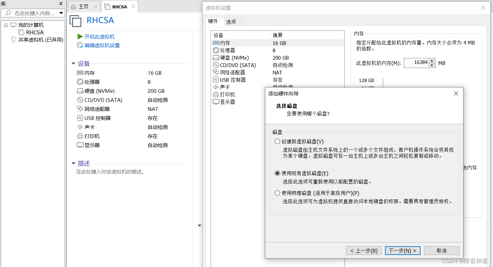Click the 此虚拟机的内存 input field
The height and width of the screenshot is (267, 493).
[x=416, y=63]
